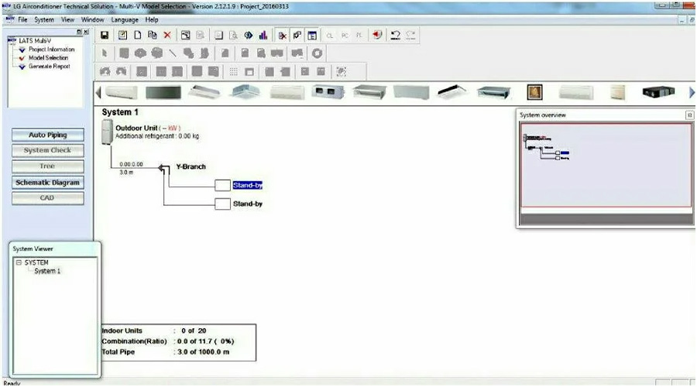Click the Auto Piping button
The width and height of the screenshot is (697, 387).
pyautogui.click(x=47, y=135)
